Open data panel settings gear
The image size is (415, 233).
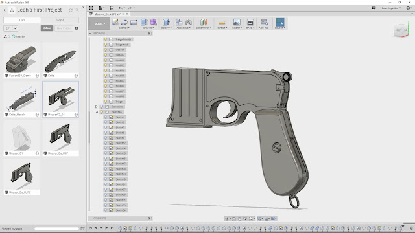[77, 28]
